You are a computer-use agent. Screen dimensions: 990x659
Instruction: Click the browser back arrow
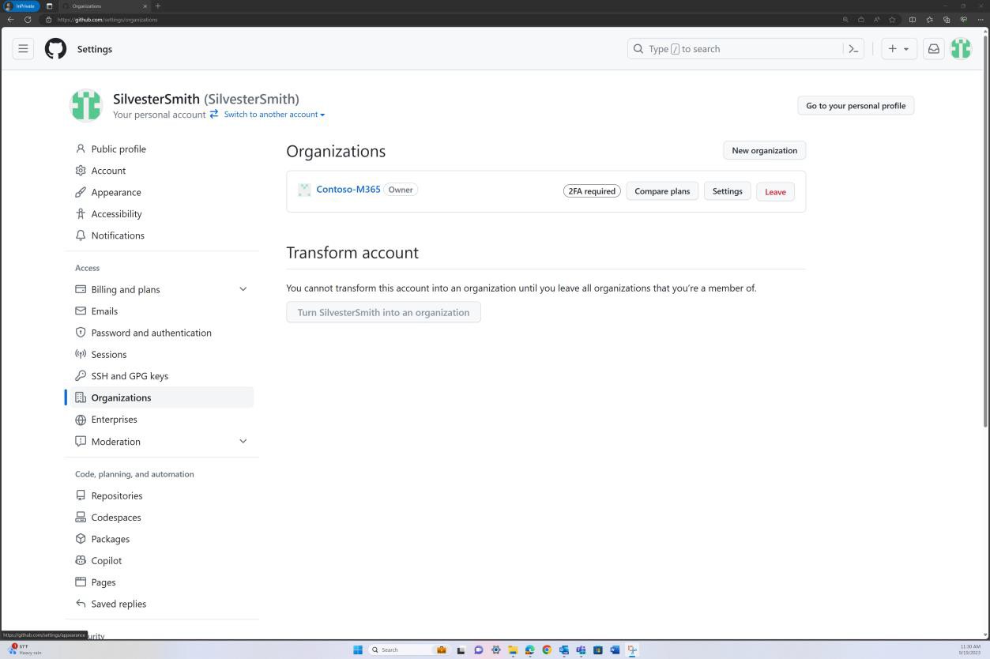(9, 20)
